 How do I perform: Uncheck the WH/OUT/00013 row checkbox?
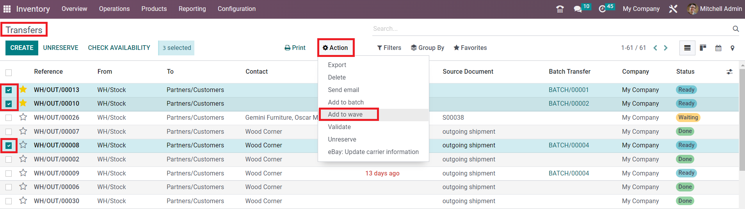coord(9,90)
